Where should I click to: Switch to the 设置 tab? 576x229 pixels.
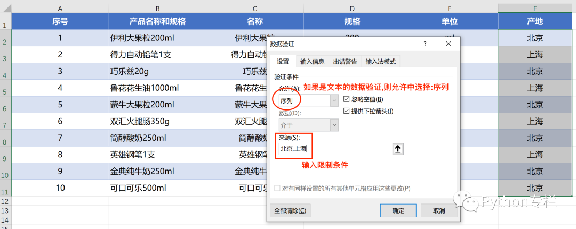click(283, 62)
